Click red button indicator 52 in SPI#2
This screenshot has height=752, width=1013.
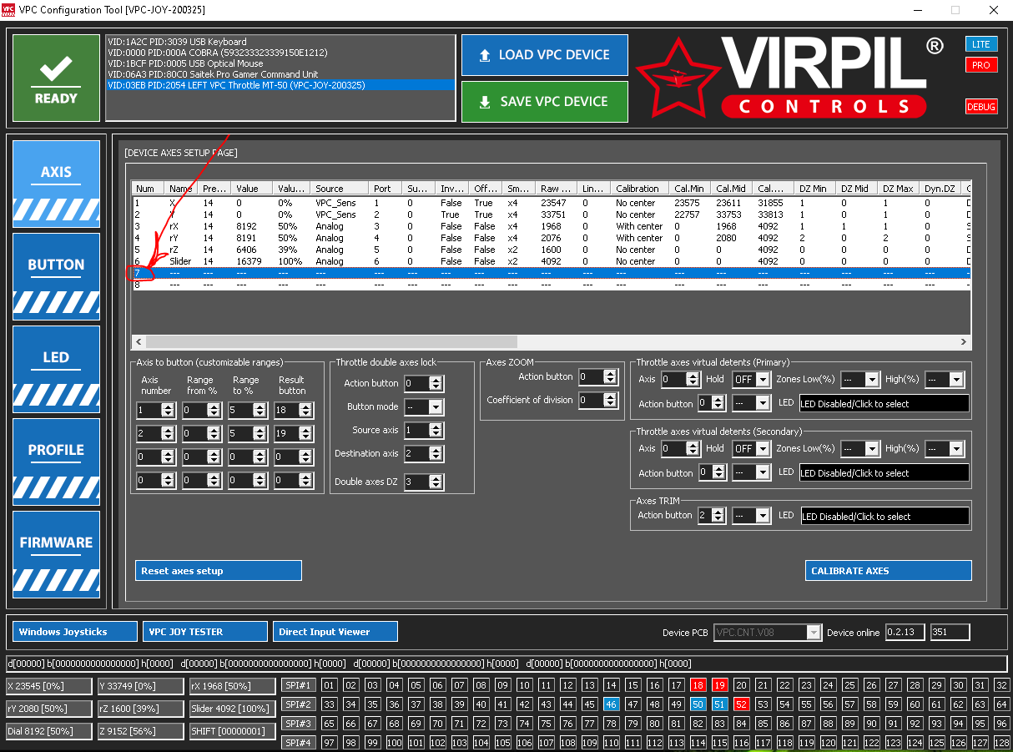coord(742,704)
